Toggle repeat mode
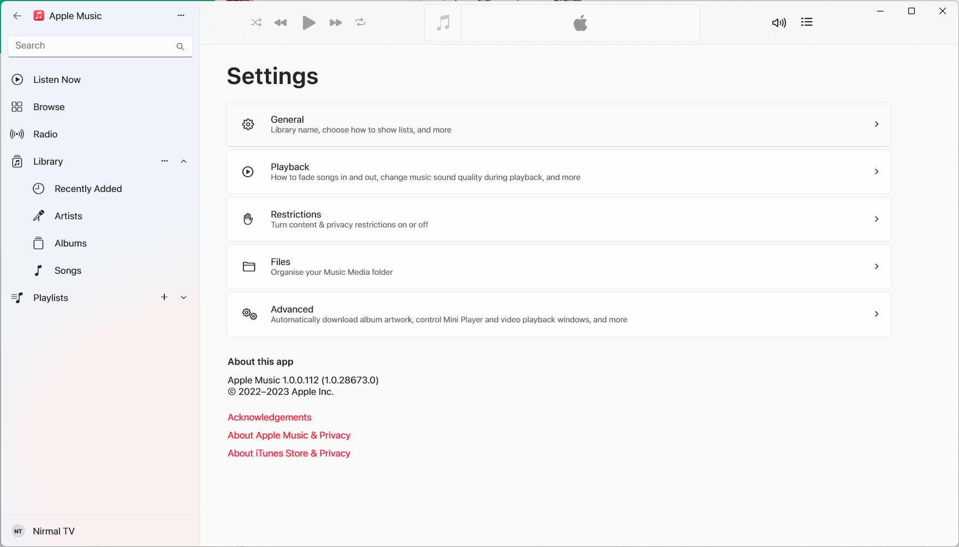This screenshot has width=959, height=547. click(360, 22)
